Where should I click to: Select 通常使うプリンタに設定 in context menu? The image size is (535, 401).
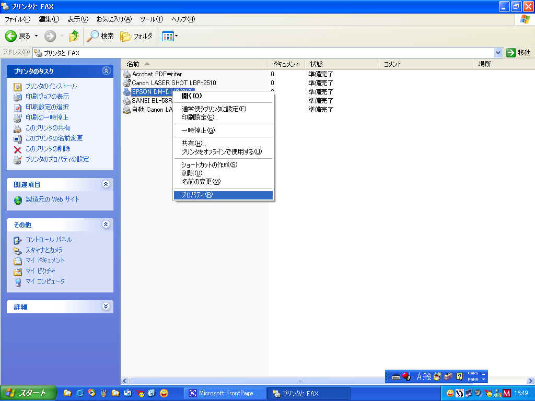pyautogui.click(x=223, y=109)
